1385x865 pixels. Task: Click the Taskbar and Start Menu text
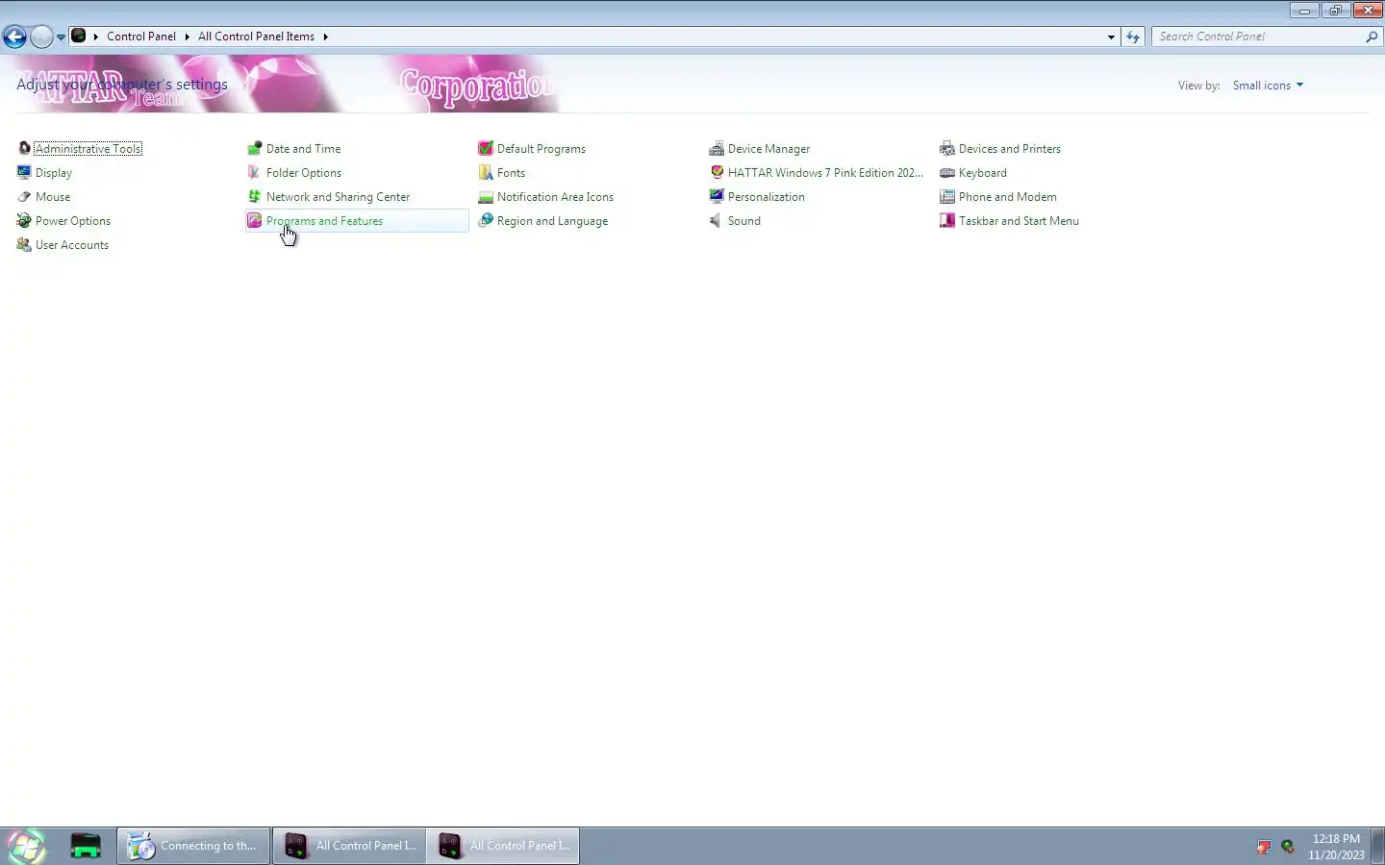pos(1019,220)
